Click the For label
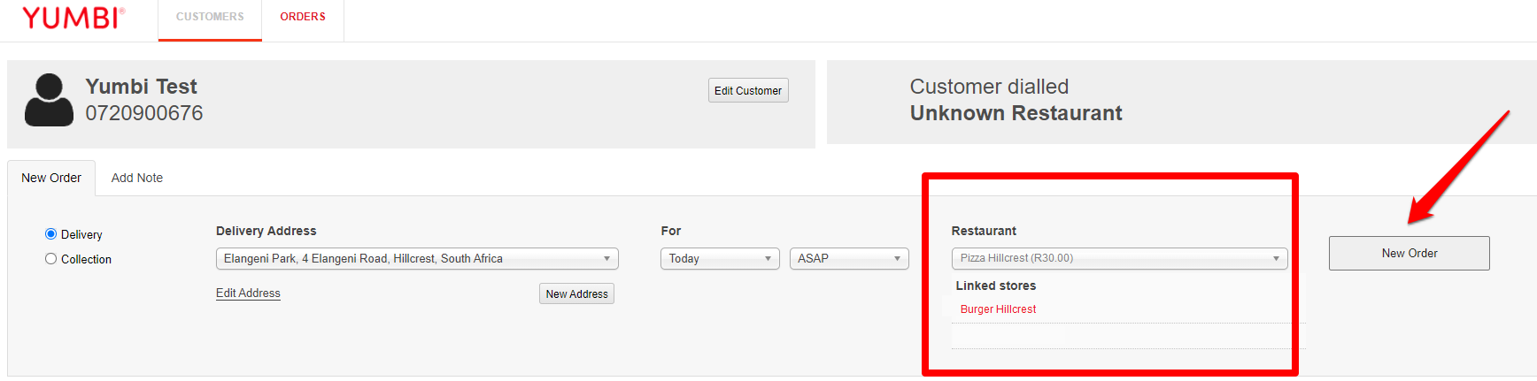Viewport: 1537px width, 381px height. click(670, 231)
